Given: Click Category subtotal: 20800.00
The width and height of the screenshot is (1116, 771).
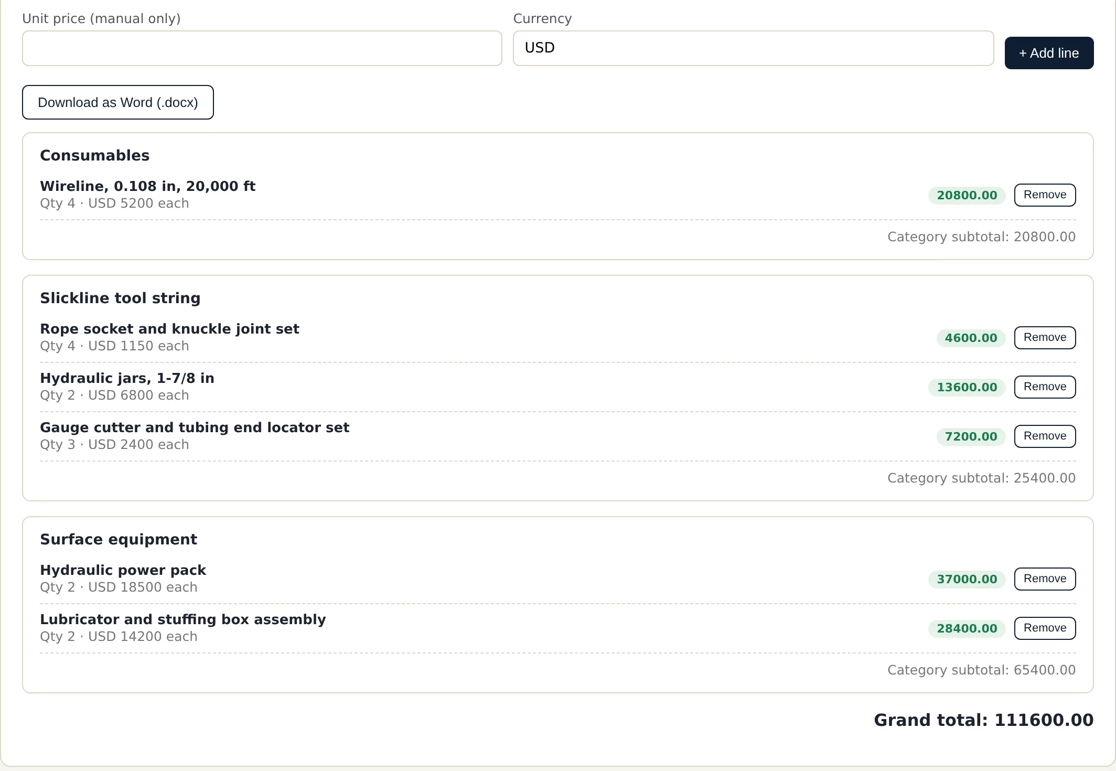Looking at the screenshot, I should tap(981, 237).
